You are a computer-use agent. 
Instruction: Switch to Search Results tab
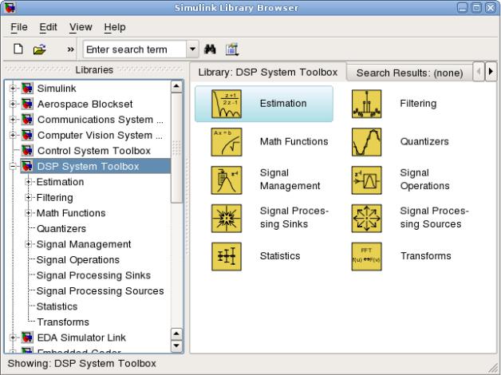(x=409, y=73)
